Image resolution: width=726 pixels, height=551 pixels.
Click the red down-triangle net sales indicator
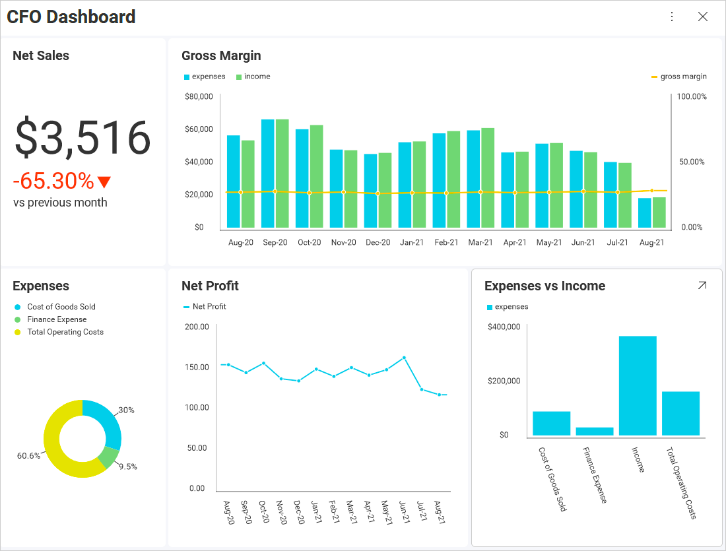tap(104, 181)
